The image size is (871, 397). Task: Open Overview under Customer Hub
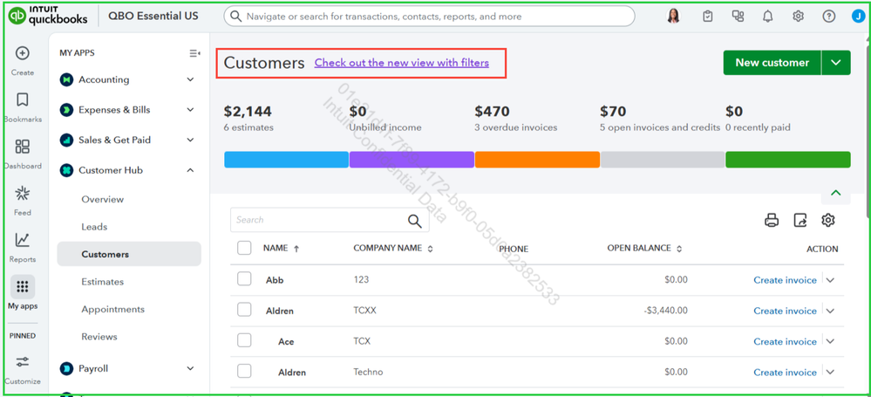pyautogui.click(x=103, y=199)
